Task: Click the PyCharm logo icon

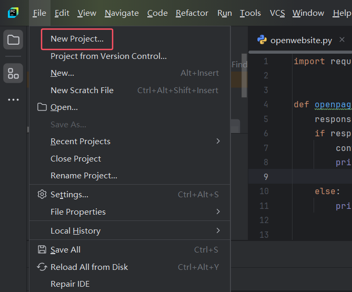Action: click(x=13, y=13)
